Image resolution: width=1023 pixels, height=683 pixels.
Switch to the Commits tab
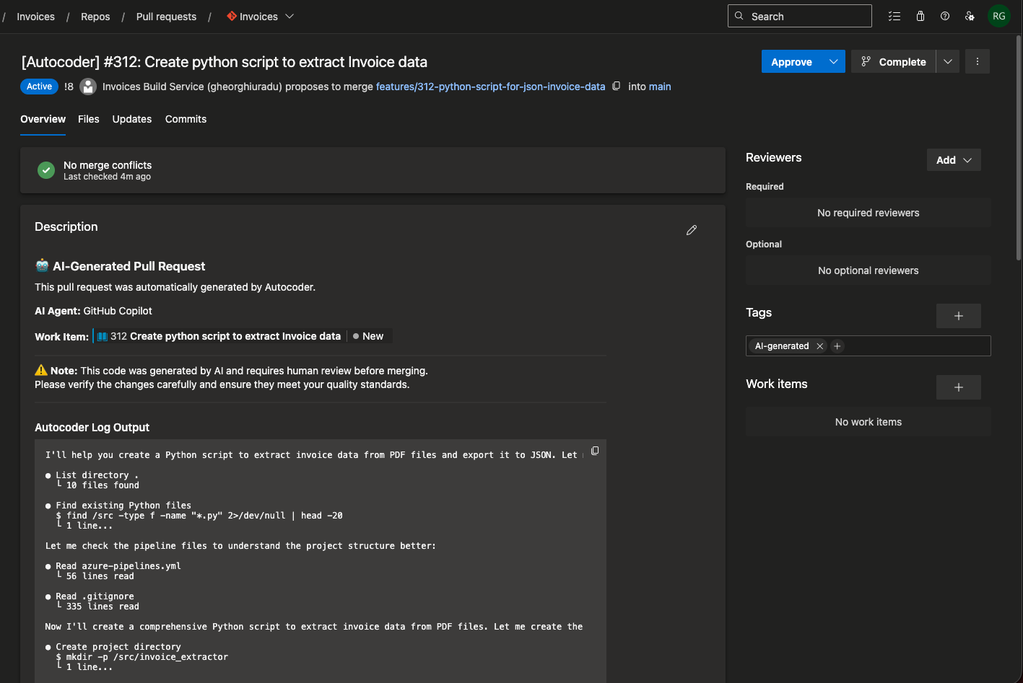(186, 119)
